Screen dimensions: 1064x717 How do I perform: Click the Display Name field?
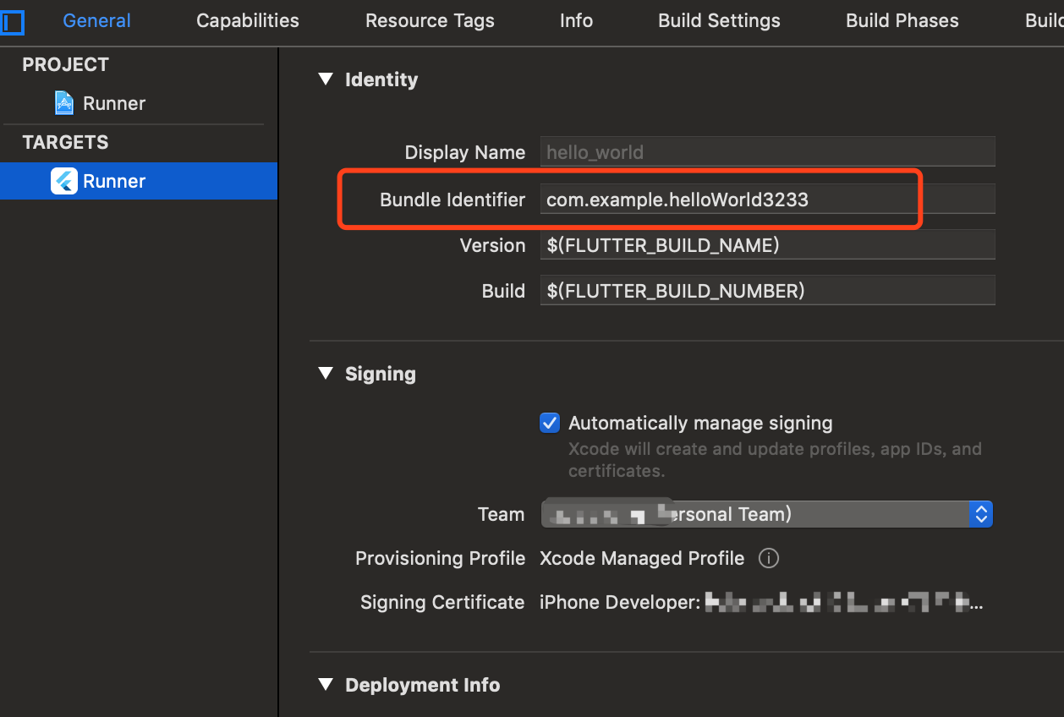[x=766, y=152]
